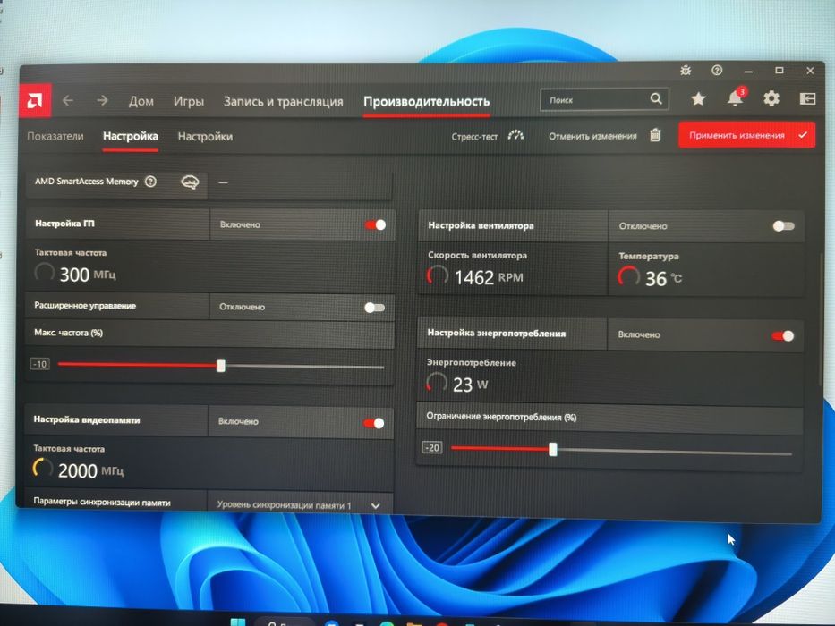Click the stress test gauge icon
Screen dimensions: 835x626
(x=515, y=135)
